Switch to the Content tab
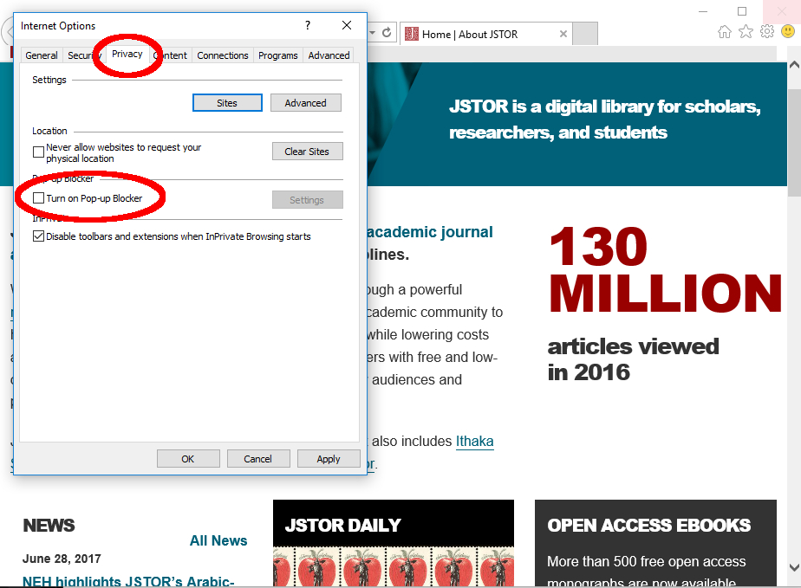The width and height of the screenshot is (801, 588). [171, 55]
